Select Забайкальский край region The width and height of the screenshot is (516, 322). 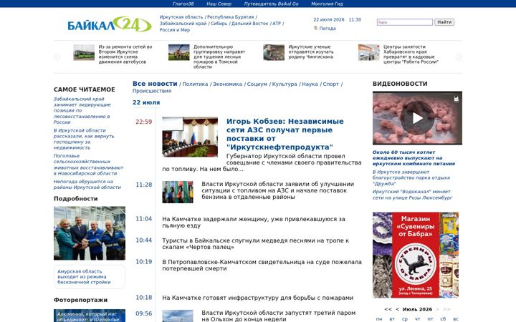coord(183,24)
